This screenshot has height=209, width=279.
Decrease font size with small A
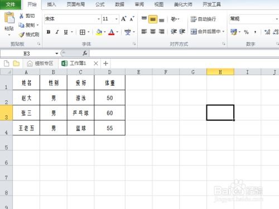(x=132, y=19)
